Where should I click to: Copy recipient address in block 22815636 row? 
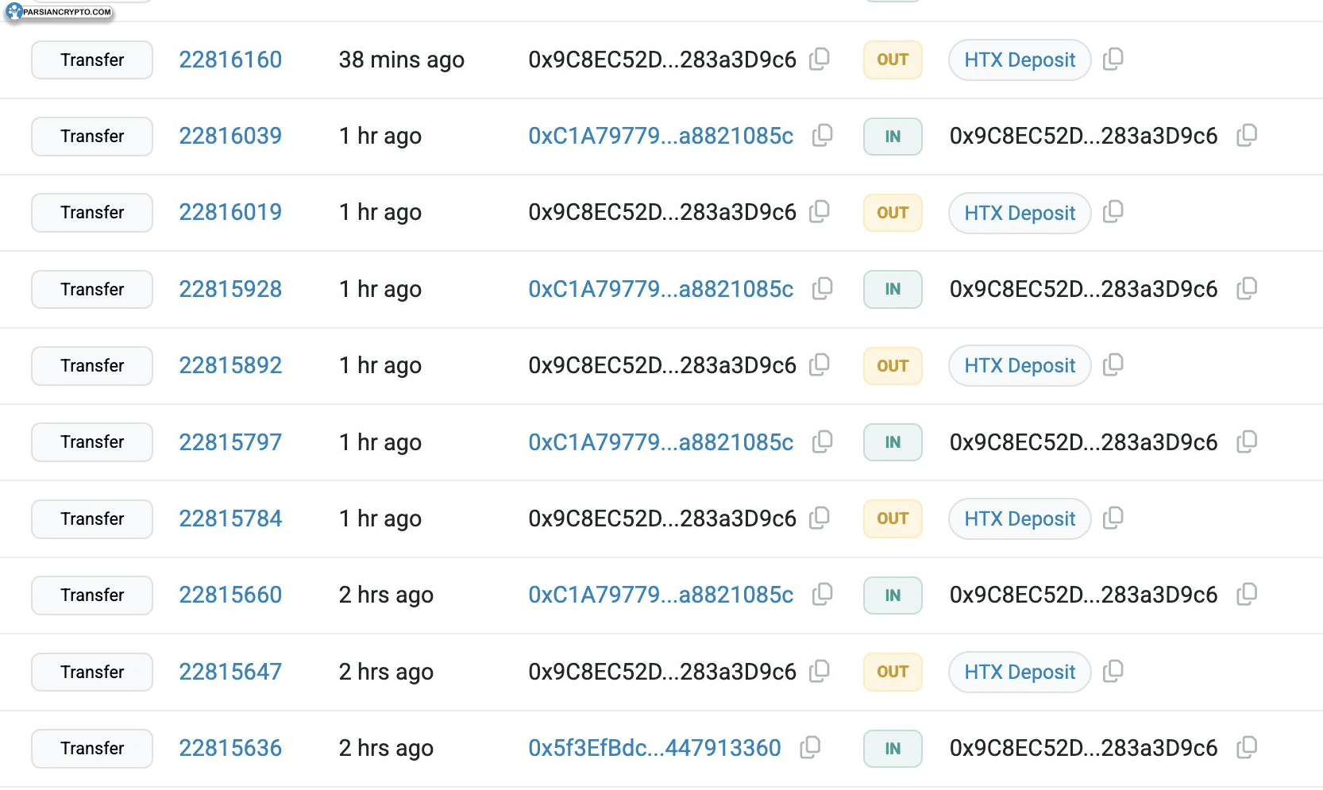point(1247,748)
